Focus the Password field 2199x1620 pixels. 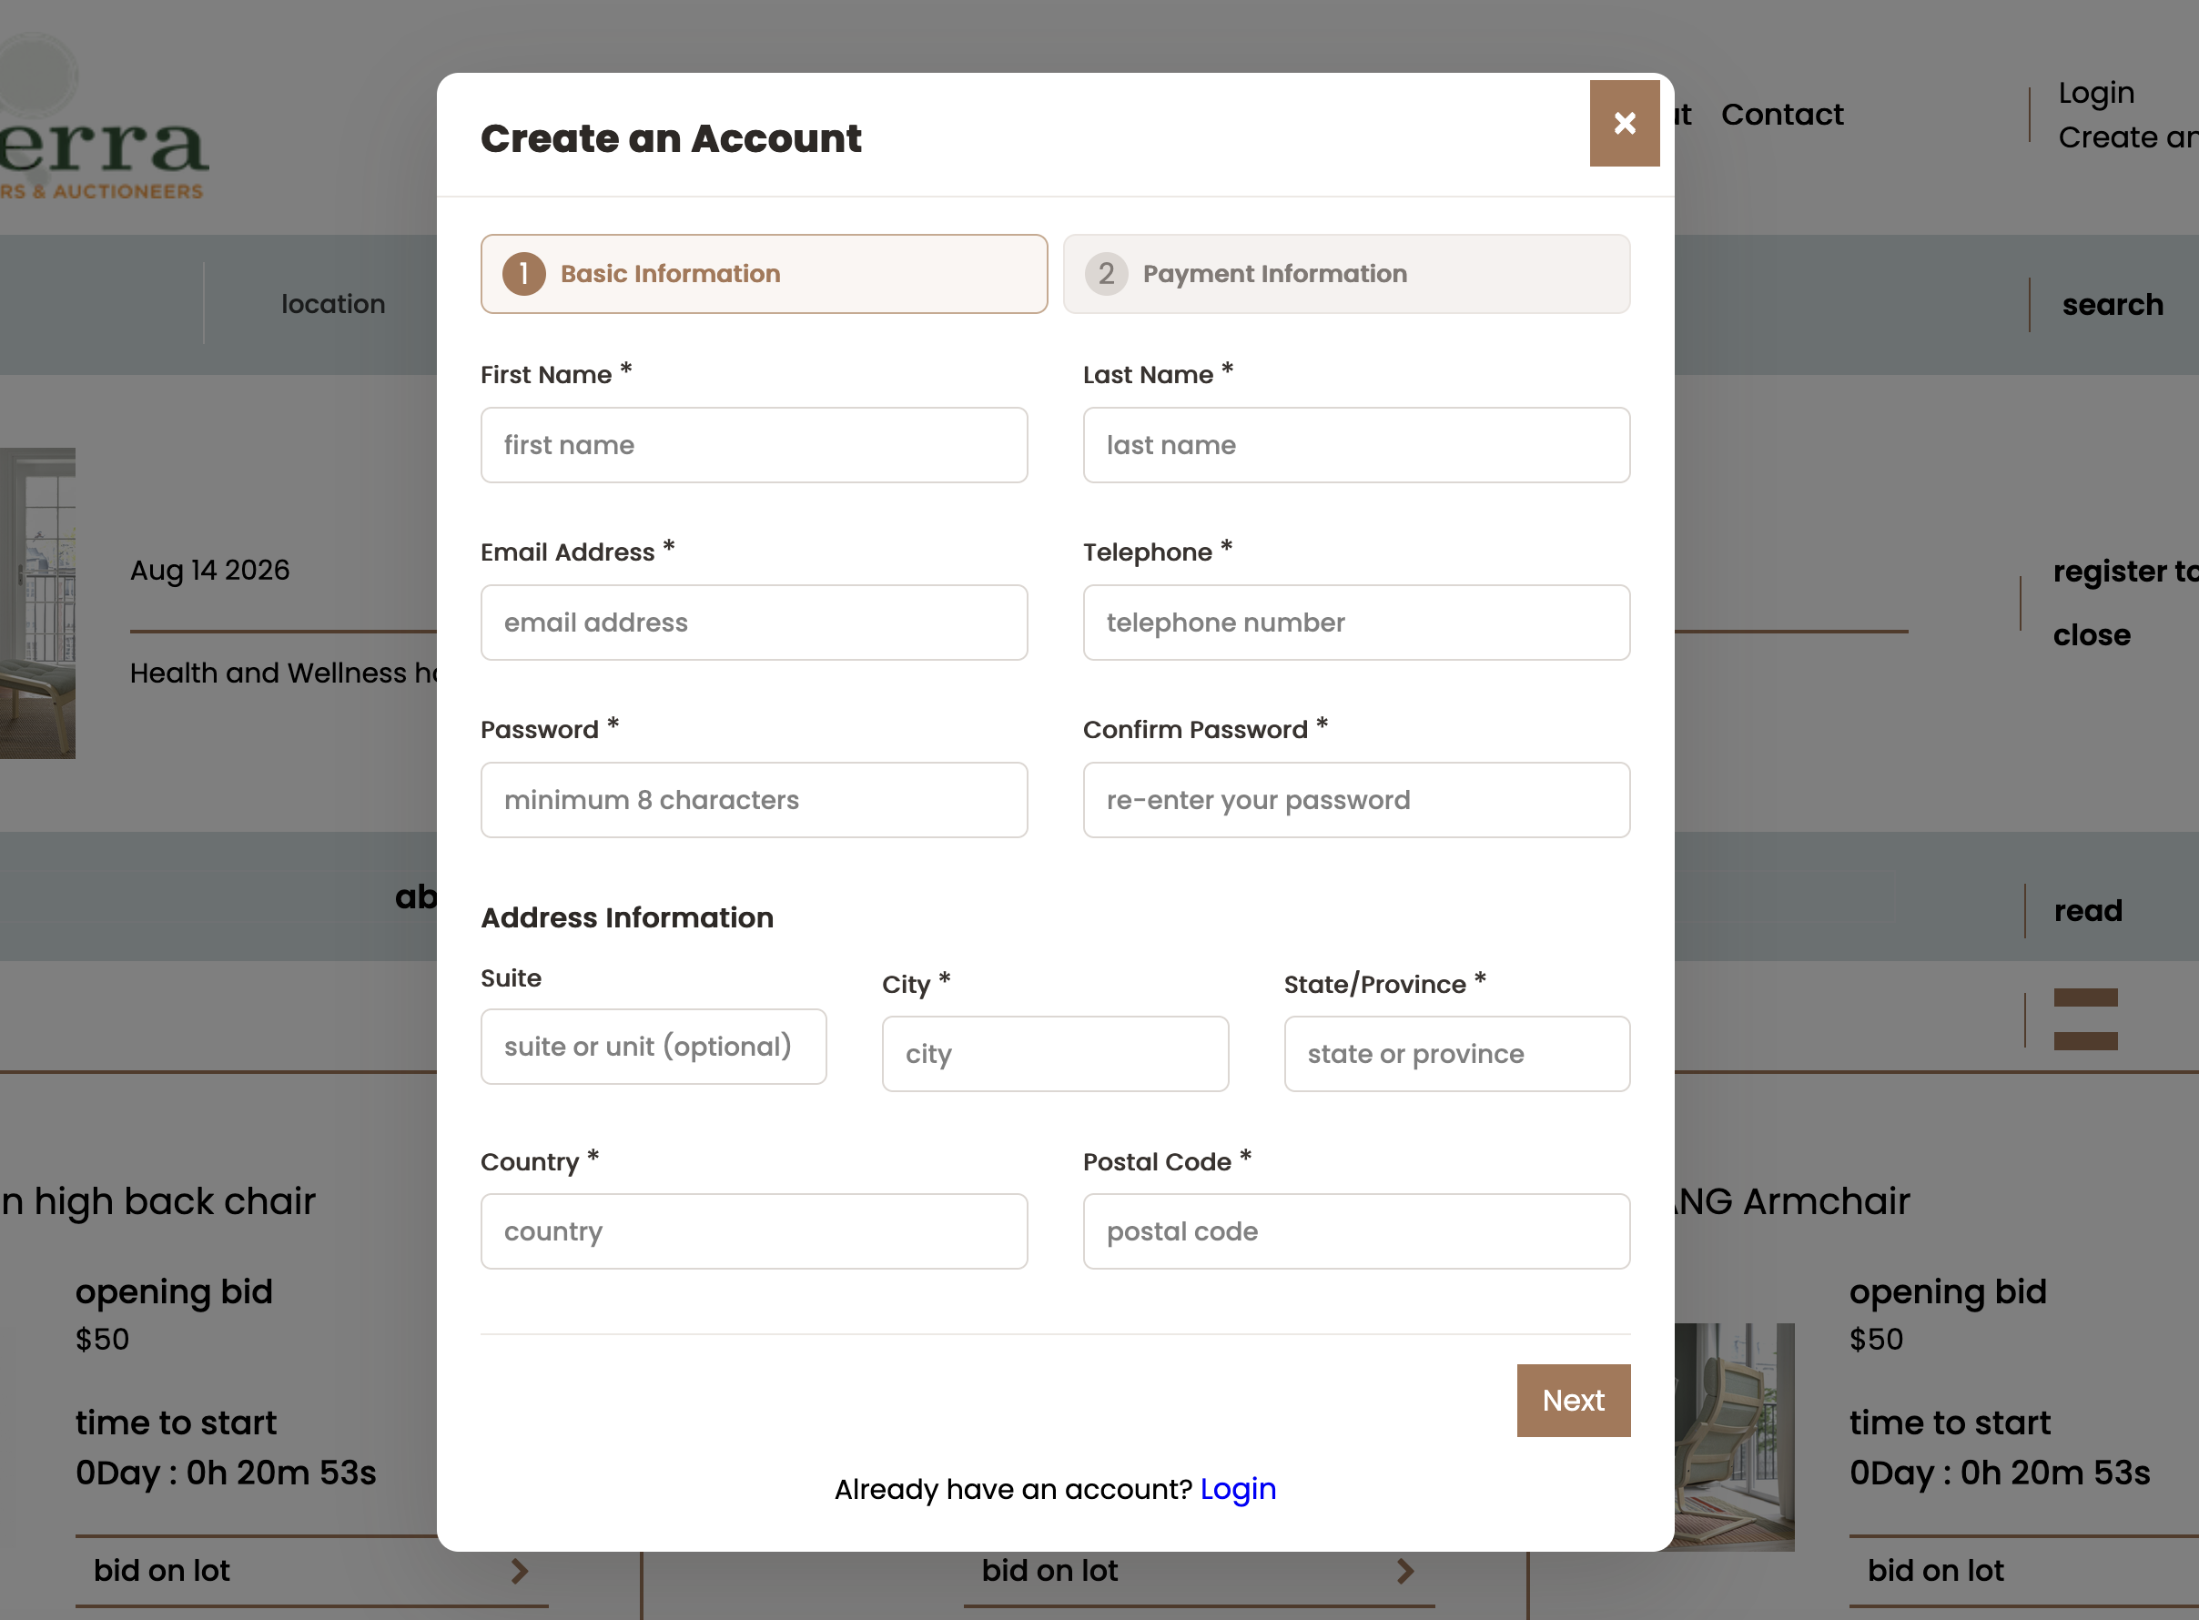(x=755, y=800)
